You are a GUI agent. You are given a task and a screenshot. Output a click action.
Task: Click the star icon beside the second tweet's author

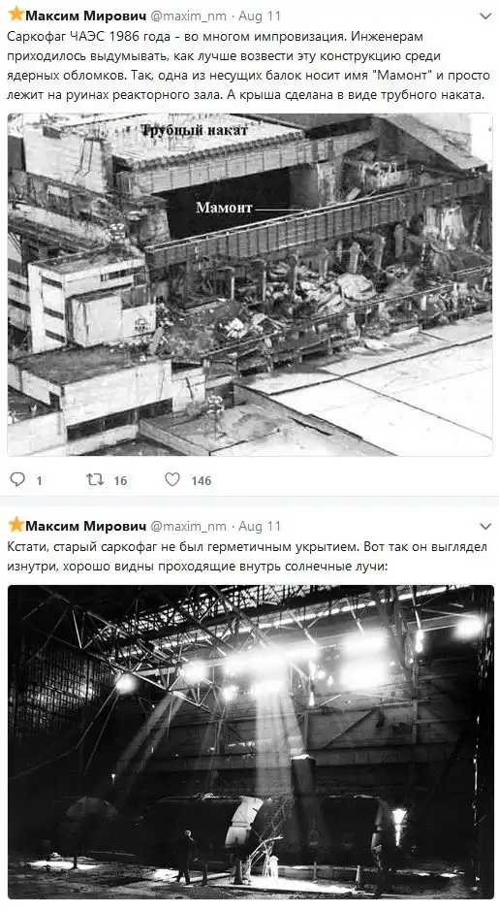(16, 525)
